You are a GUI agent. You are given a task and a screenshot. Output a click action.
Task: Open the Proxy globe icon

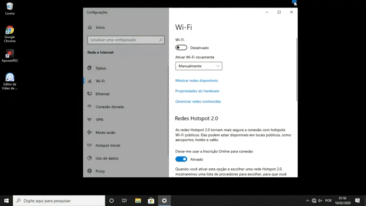(x=90, y=171)
